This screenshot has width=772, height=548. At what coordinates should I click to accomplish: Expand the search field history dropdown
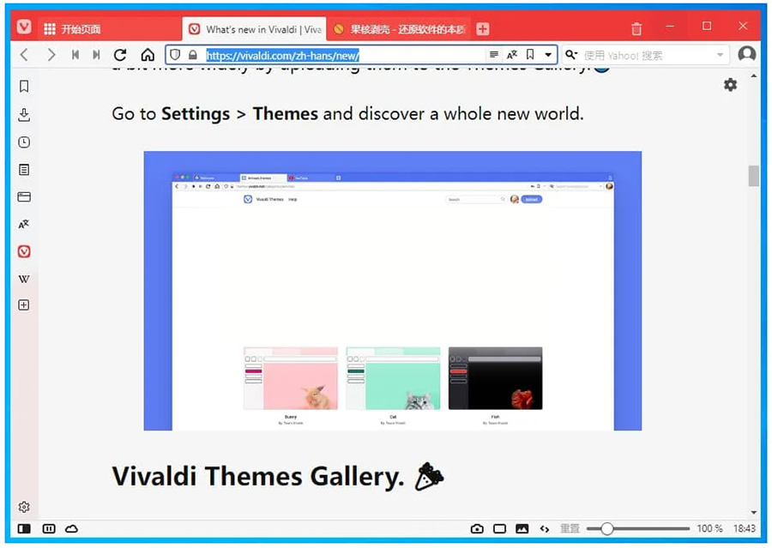721,55
